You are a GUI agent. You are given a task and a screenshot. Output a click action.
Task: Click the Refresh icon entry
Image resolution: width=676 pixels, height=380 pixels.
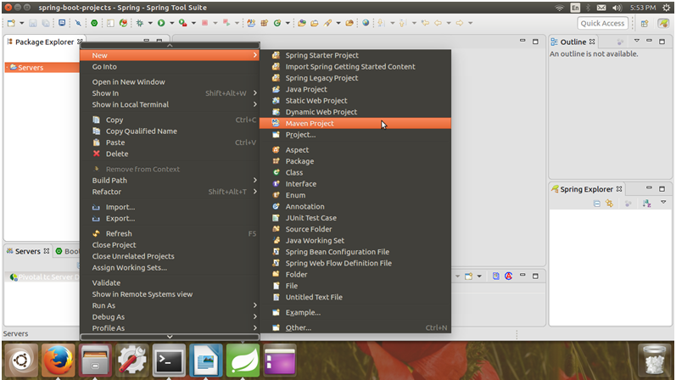tap(97, 233)
